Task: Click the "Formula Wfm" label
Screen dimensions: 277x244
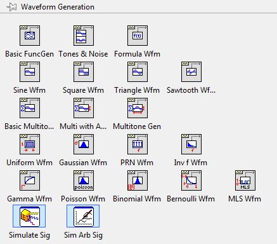Action: (x=137, y=54)
